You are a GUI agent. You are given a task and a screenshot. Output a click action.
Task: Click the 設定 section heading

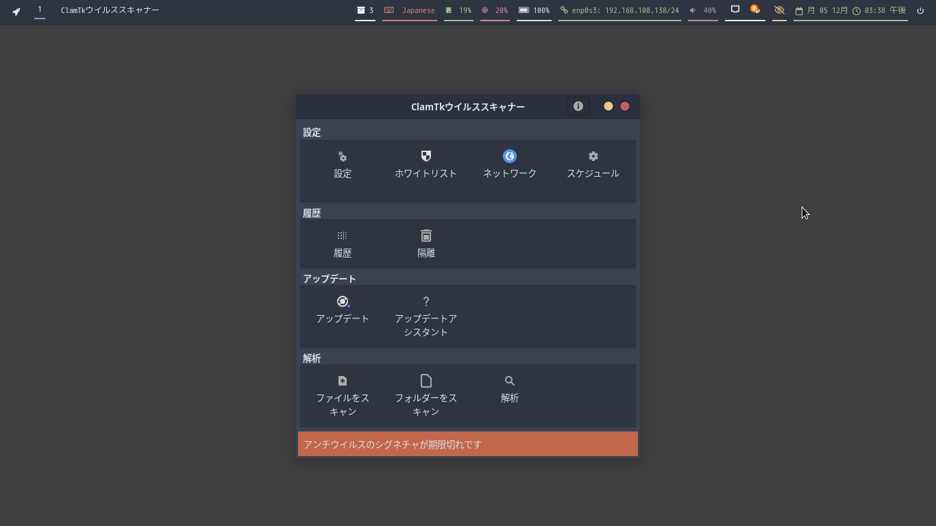coord(312,132)
